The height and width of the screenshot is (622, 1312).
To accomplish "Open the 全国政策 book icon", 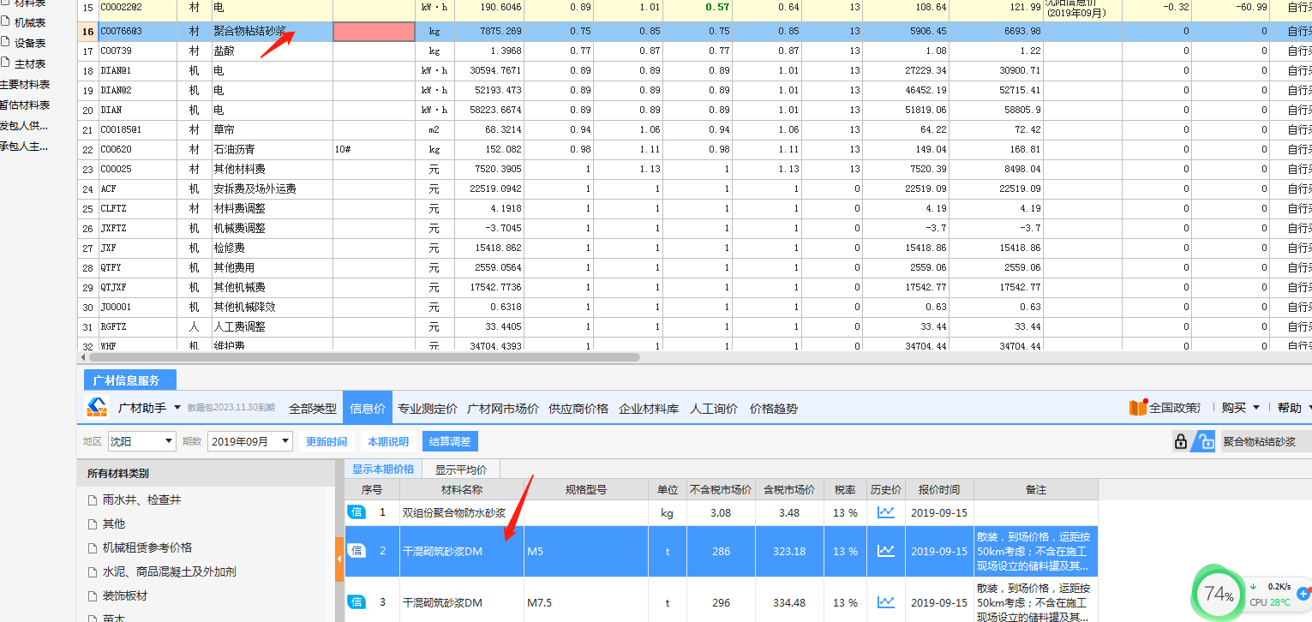I will (x=1138, y=408).
